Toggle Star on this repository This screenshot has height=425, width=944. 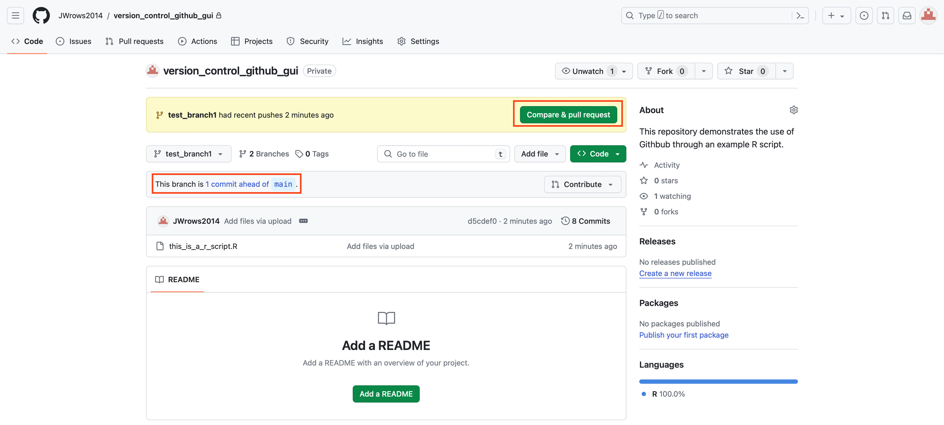[x=746, y=71]
